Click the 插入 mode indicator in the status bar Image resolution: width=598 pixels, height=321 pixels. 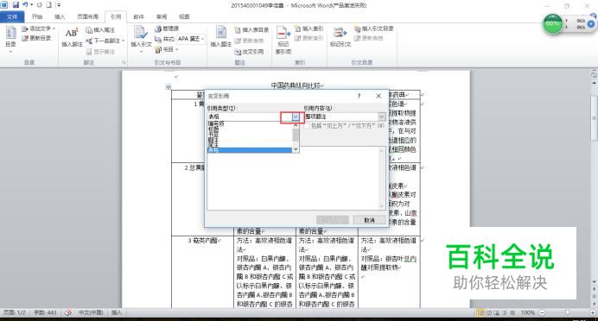[x=117, y=312]
